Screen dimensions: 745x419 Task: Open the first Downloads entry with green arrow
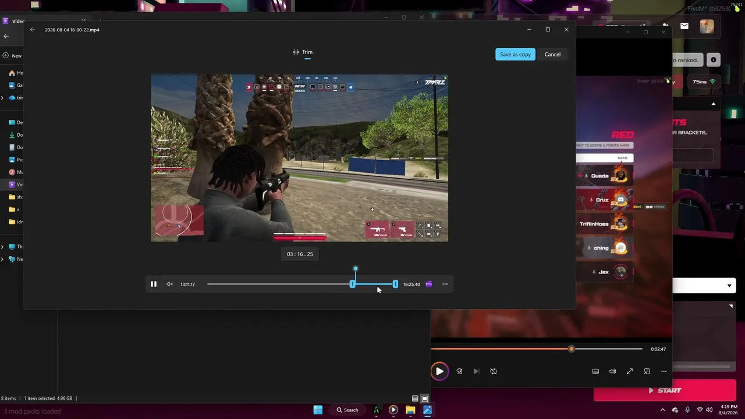coord(16,135)
